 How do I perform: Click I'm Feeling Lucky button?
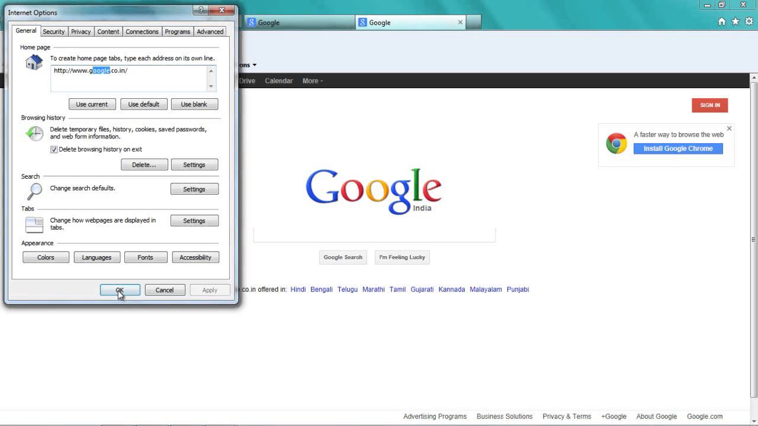(402, 257)
